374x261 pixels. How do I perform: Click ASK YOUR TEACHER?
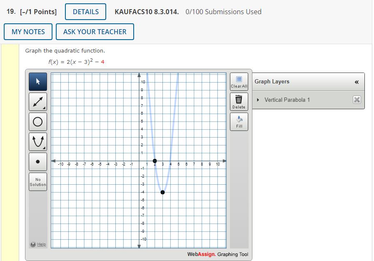tap(95, 32)
